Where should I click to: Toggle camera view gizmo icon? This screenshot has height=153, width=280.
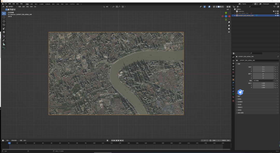(229, 29)
